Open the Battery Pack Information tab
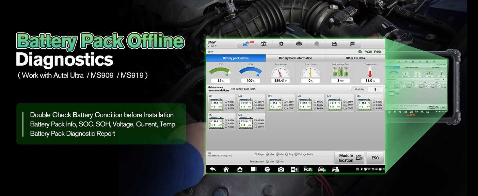 tap(295, 58)
